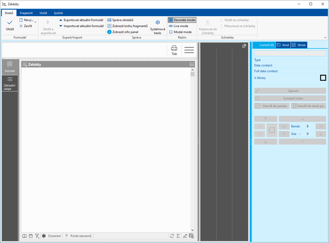Click Uzavřít do panelu button
329x243 pixels.
pos(272,106)
